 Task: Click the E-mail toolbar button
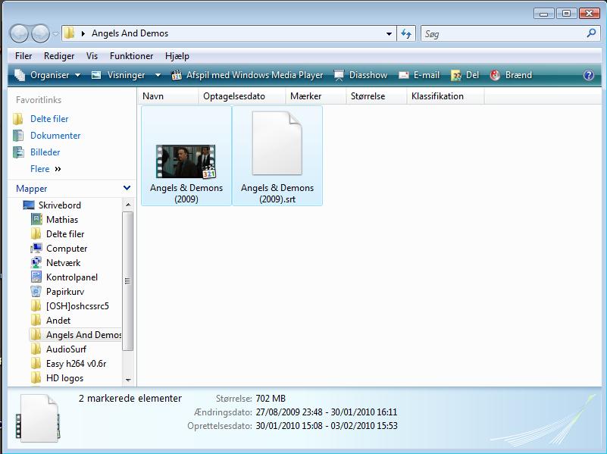point(419,75)
